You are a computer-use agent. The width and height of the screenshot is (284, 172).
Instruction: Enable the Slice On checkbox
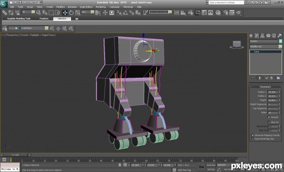pyautogui.click(x=269, y=122)
